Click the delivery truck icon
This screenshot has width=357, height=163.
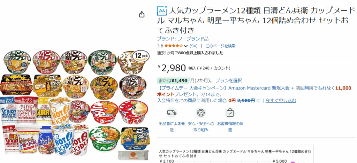pos(172,112)
